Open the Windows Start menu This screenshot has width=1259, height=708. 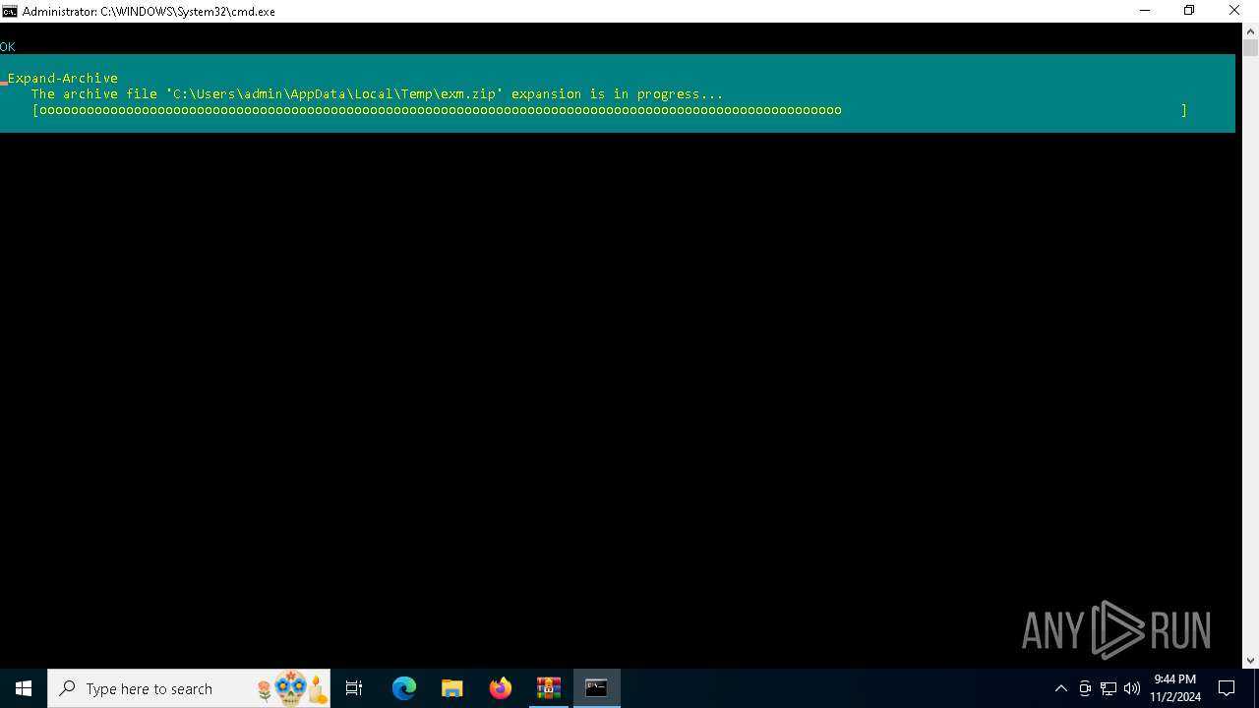(24, 688)
